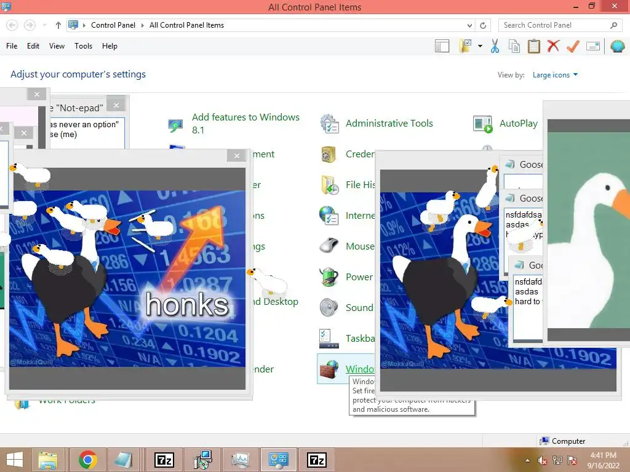Click the Back navigation arrow
Viewport: 630px width, 472px height.
coord(12,25)
